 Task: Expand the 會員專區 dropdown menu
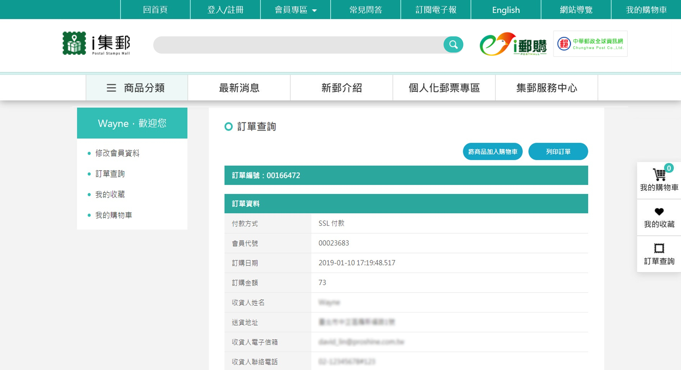(295, 10)
